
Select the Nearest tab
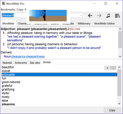7,63
